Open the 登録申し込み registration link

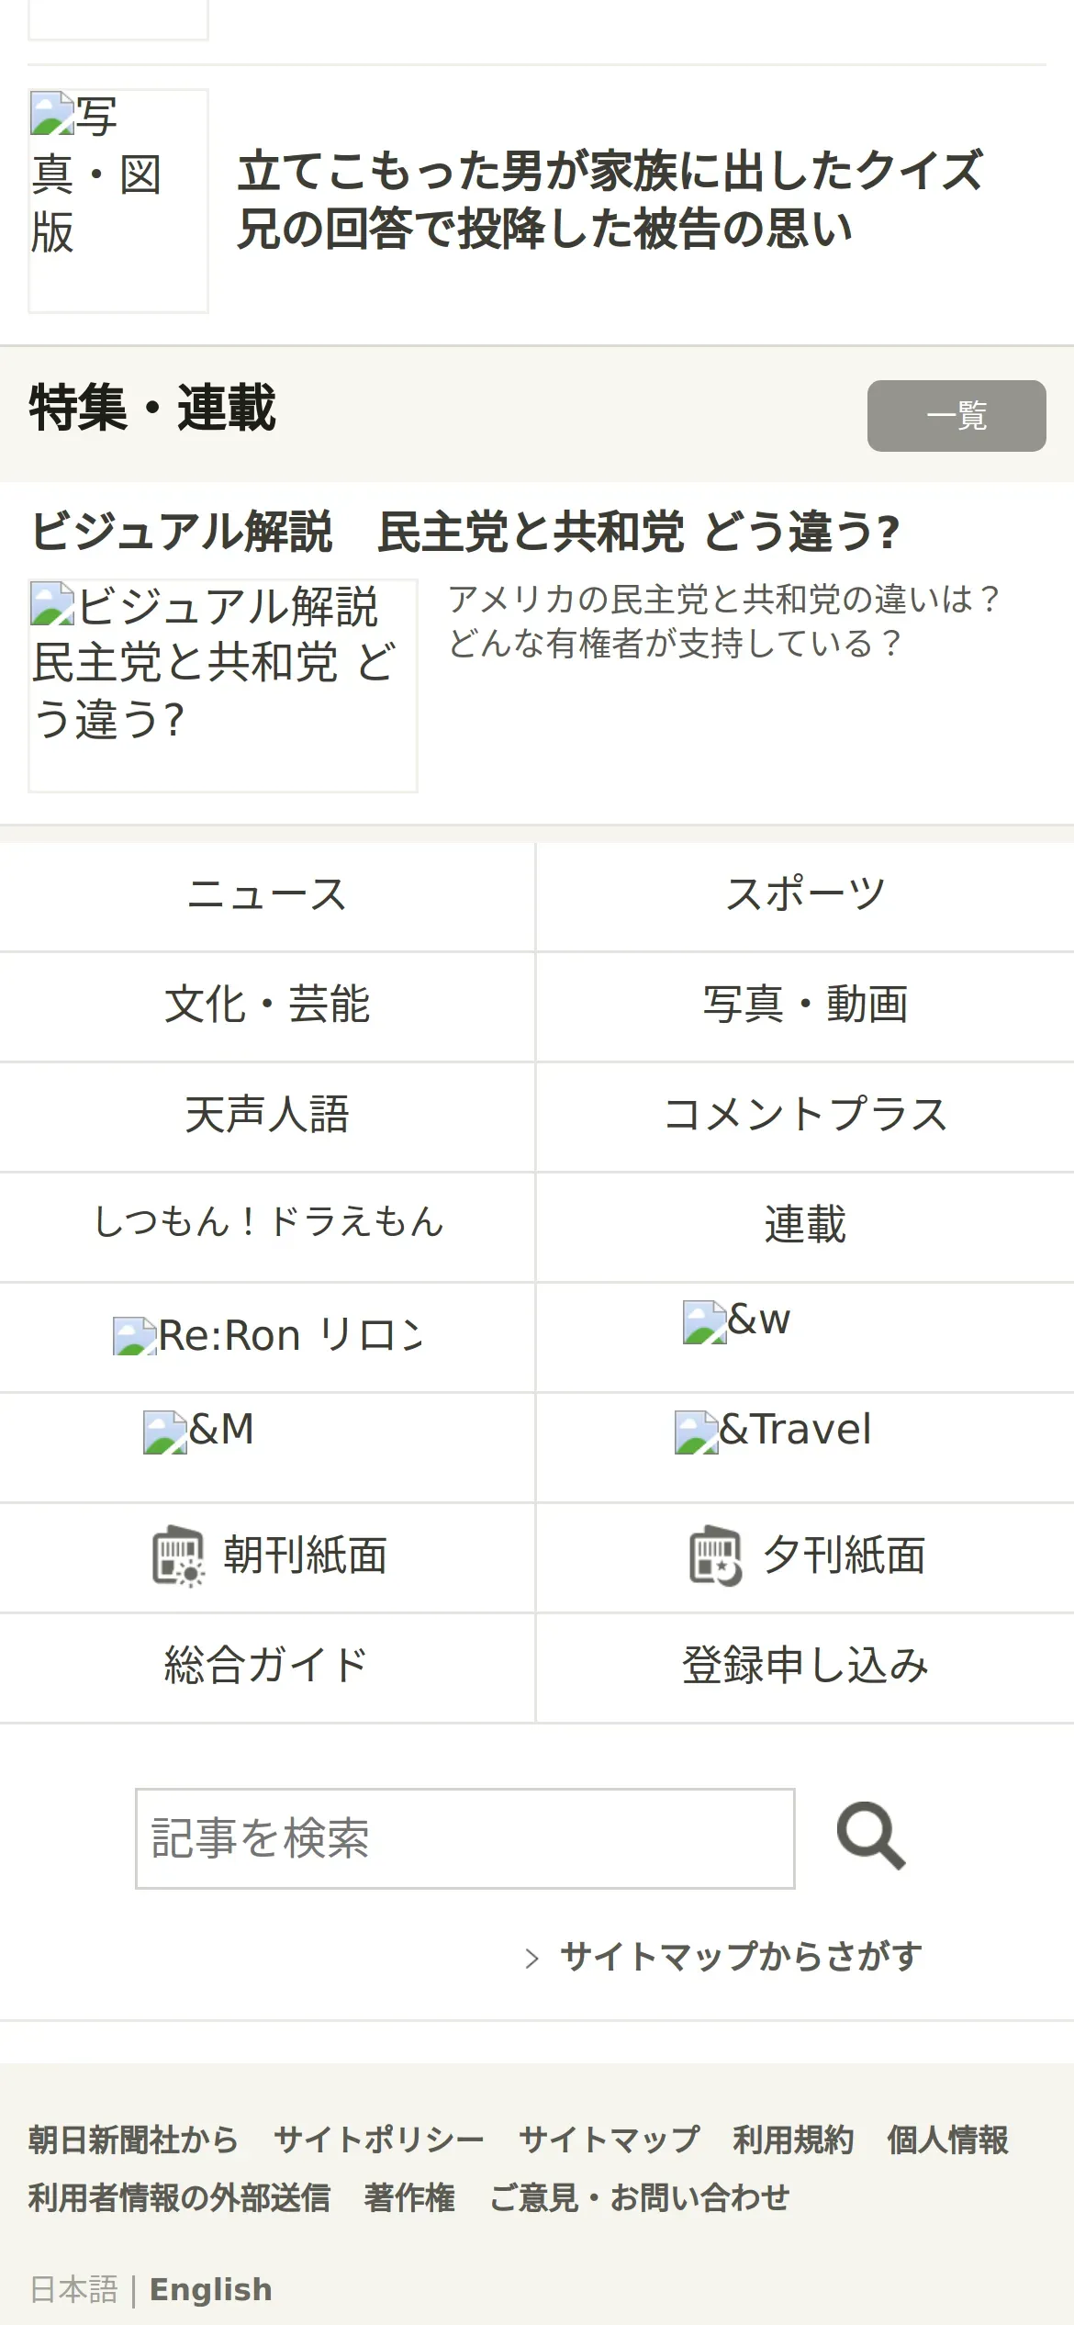pyautogui.click(x=805, y=1666)
